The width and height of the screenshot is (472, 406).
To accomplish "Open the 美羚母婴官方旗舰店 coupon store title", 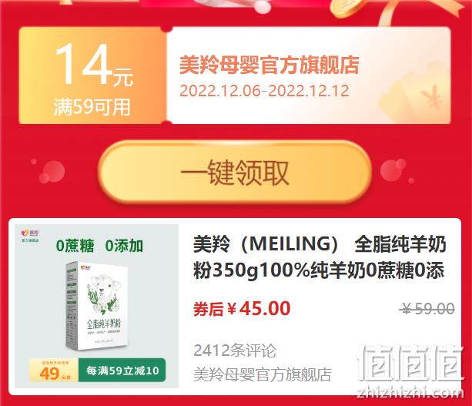I will click(269, 65).
